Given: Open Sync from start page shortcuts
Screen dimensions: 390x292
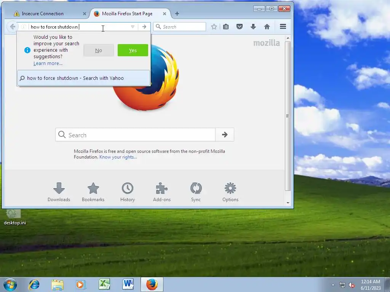Looking at the screenshot, I should tap(196, 192).
